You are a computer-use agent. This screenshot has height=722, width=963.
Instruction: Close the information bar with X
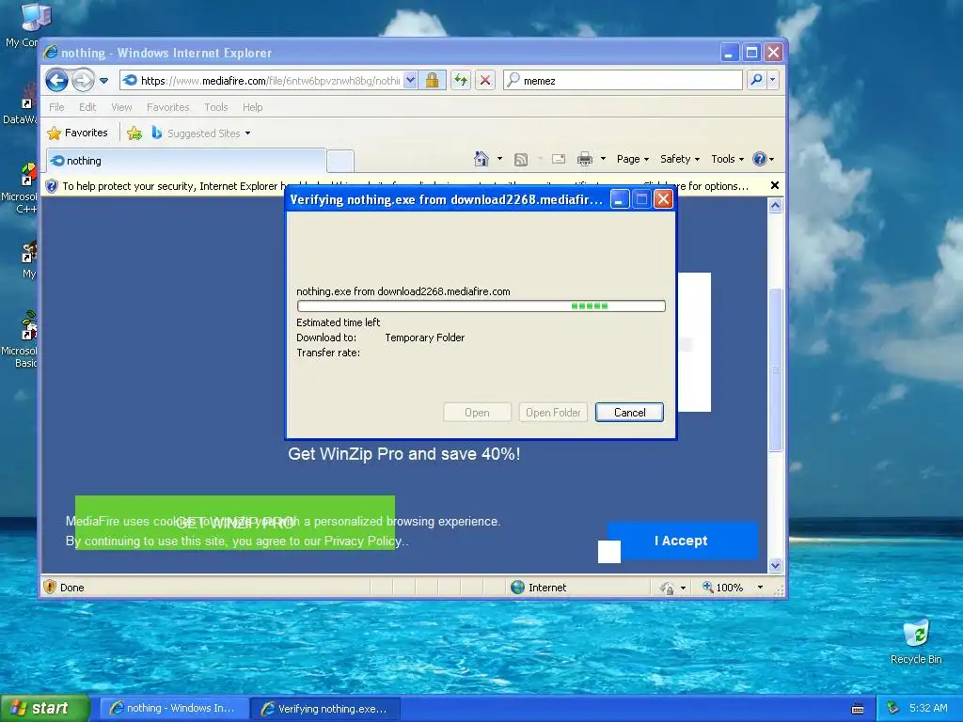click(775, 185)
